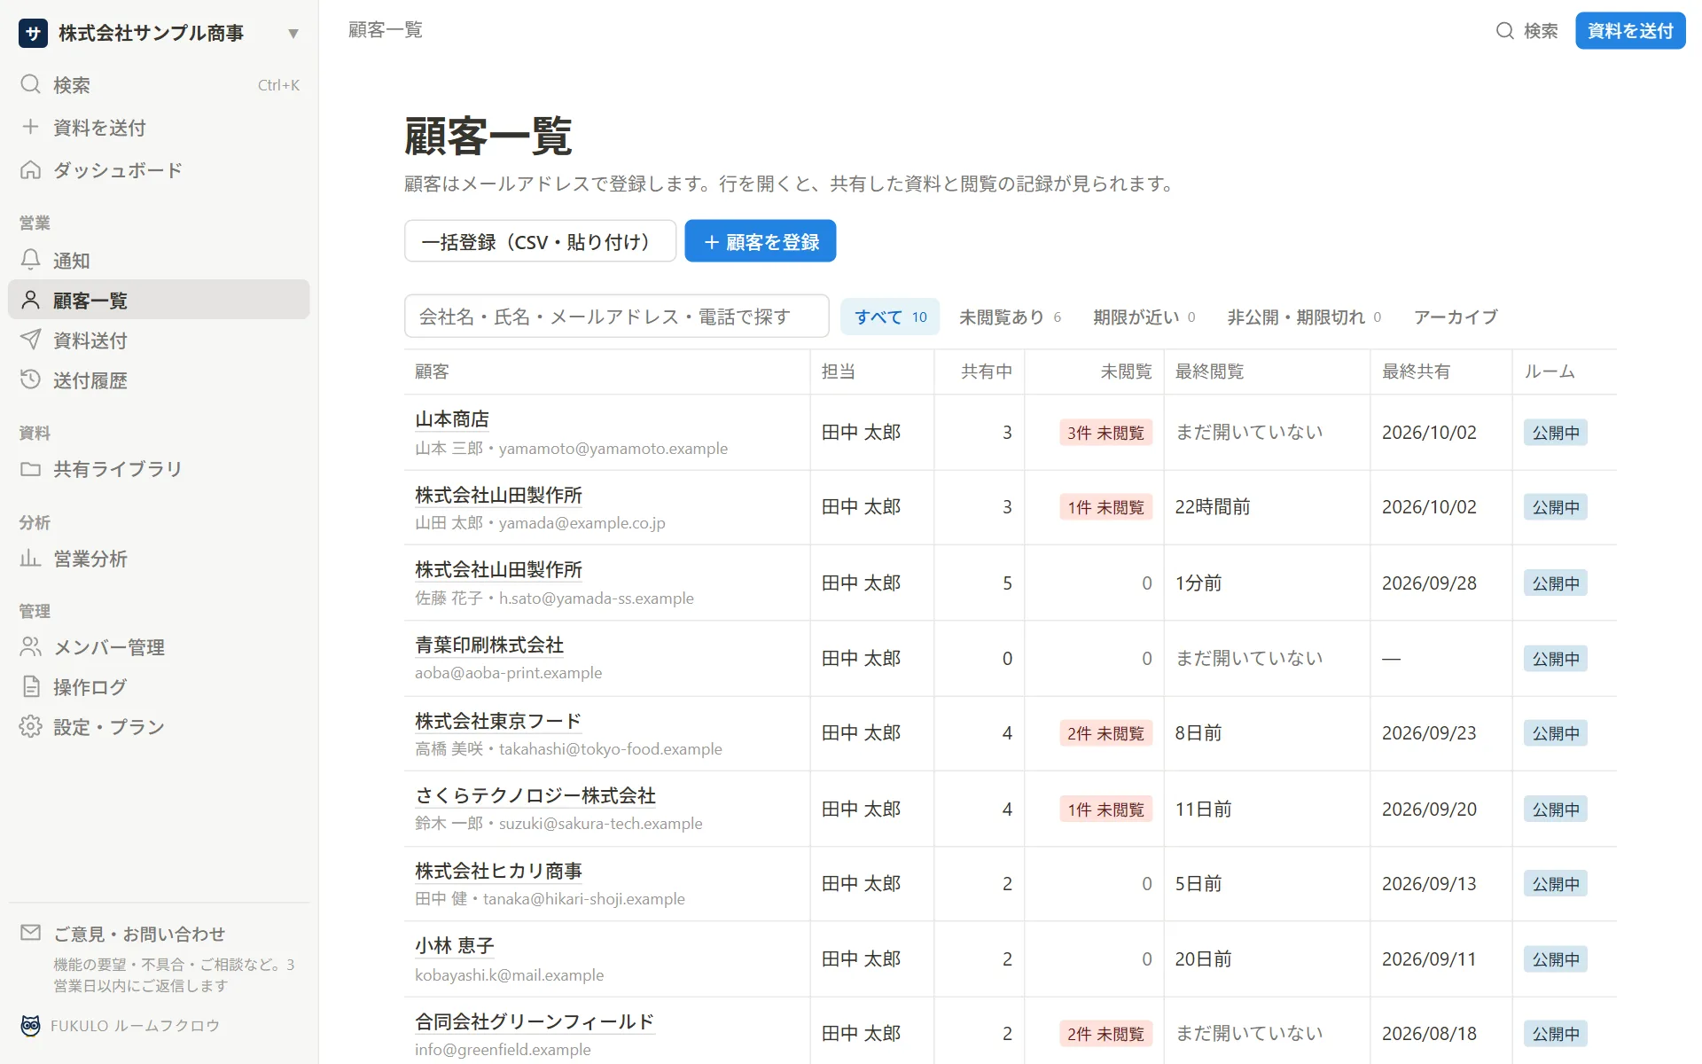Click the people icon for メンバー管理

click(31, 646)
